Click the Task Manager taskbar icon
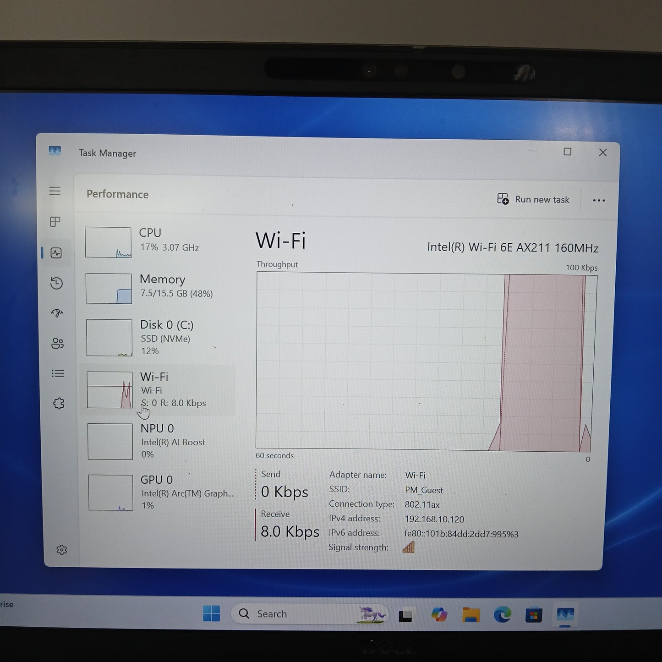The image size is (662, 662). point(565,615)
